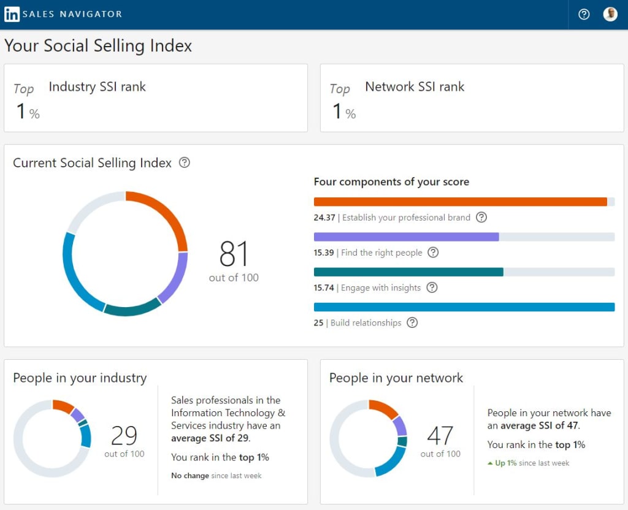Screen dimensions: 628x510
Task: Click the 81 out of 100 score
Action: tap(234, 261)
